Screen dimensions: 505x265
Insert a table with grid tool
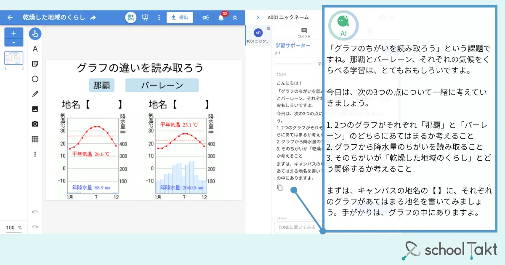point(35,139)
